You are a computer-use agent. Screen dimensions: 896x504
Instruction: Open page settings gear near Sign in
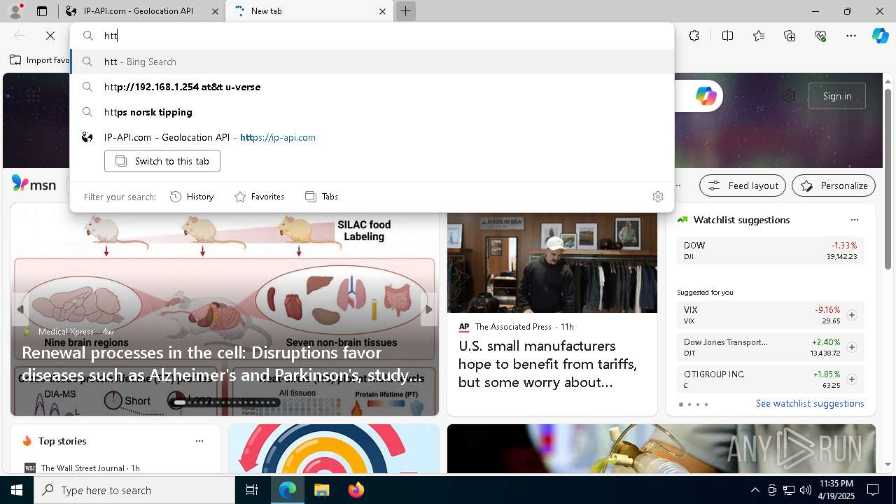coord(789,96)
